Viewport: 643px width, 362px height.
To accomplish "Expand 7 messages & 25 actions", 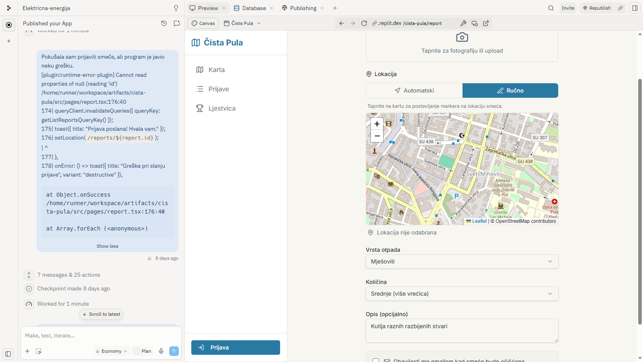I will 69,275.
